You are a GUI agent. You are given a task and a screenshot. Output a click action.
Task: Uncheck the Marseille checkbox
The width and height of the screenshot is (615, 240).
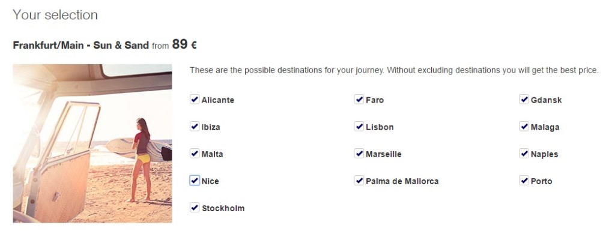(x=359, y=154)
